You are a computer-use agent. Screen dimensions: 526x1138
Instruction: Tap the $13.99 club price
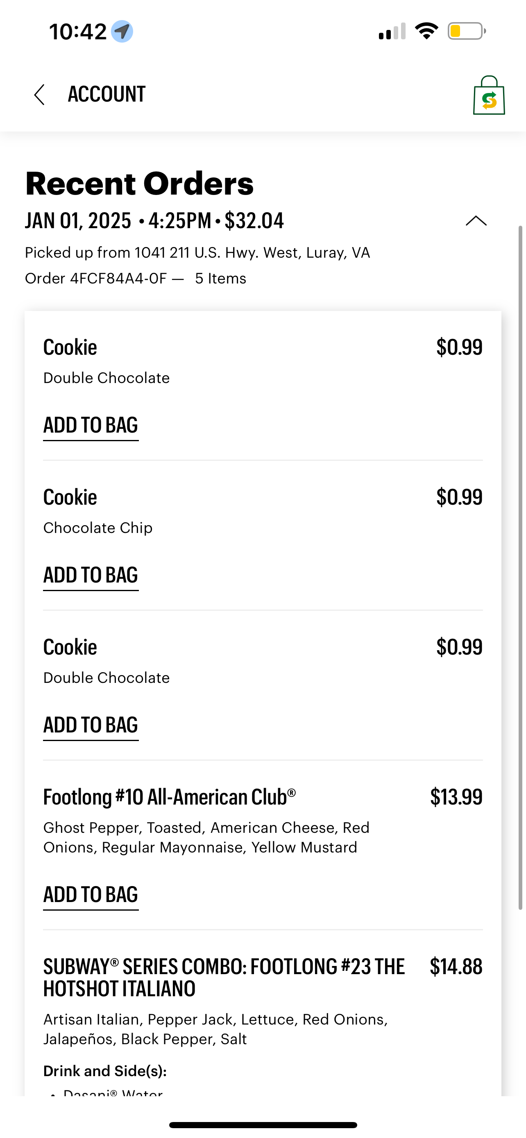(456, 797)
